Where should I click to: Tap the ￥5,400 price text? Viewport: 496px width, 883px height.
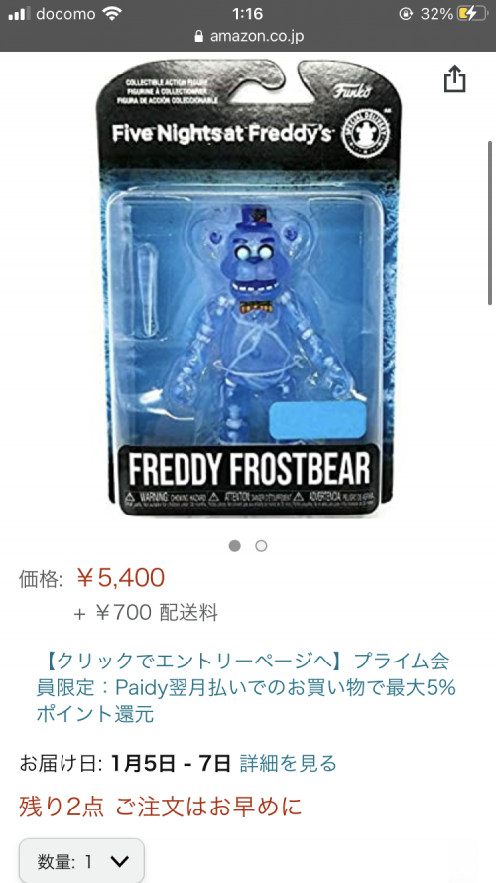coord(120,578)
